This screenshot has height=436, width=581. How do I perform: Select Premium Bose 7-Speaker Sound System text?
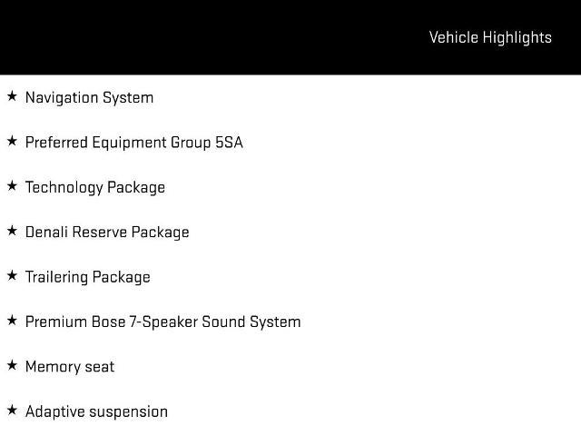tap(162, 322)
